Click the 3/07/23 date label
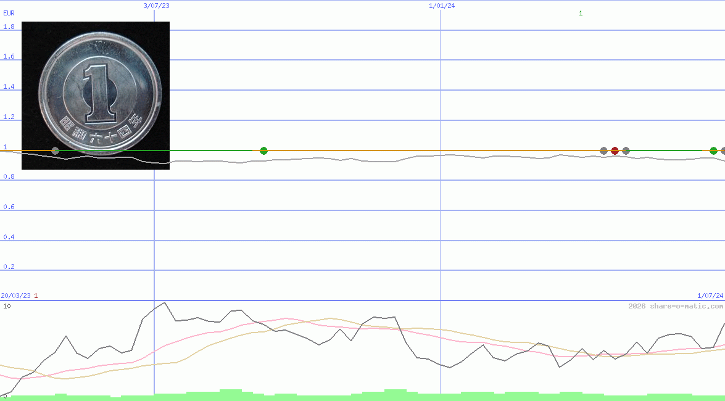 click(x=155, y=6)
